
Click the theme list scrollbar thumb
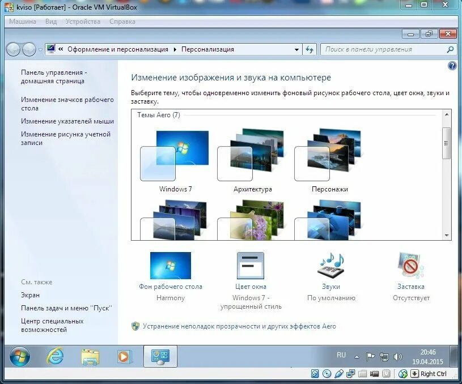pyautogui.click(x=446, y=143)
